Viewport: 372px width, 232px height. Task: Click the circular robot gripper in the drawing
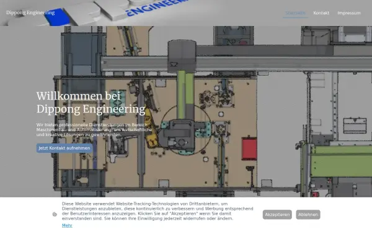pos(186,130)
